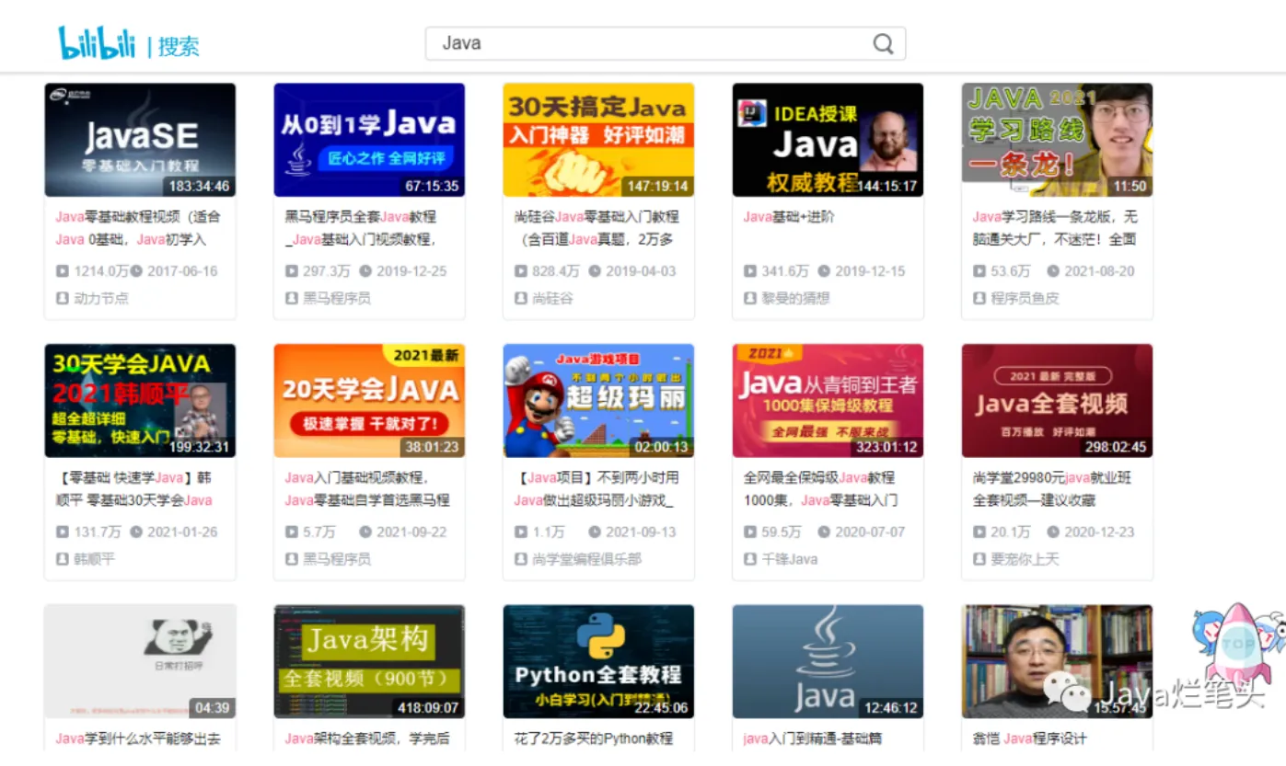The height and width of the screenshot is (766, 1286).
Task: Open the JAVA 2021学习路线 thumbnail
Action: 1057,140
